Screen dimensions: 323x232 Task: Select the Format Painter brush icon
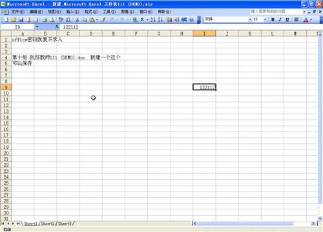pyautogui.click(x=103, y=20)
